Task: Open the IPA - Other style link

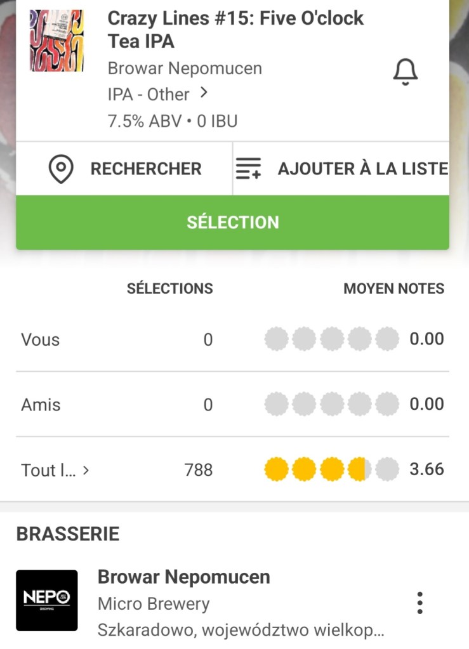Action: (x=149, y=95)
